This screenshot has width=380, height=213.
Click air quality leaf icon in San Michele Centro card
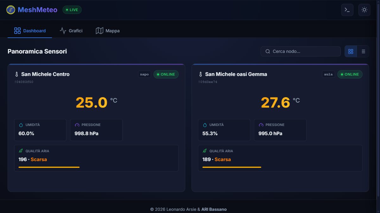(x=21, y=151)
